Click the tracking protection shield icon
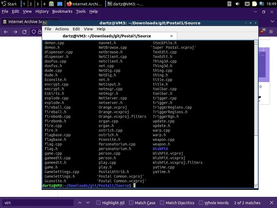The height and width of the screenshot is (208, 277). tap(34, 32)
